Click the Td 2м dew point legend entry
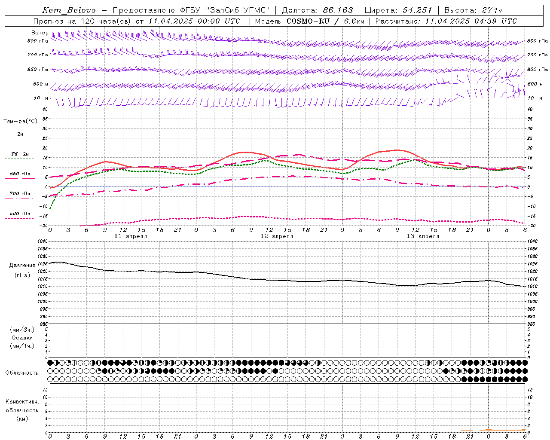 pyautogui.click(x=20, y=154)
